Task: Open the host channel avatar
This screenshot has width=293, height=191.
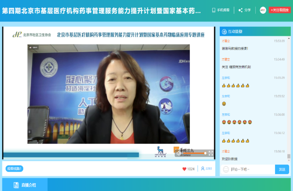Action: click(263, 10)
